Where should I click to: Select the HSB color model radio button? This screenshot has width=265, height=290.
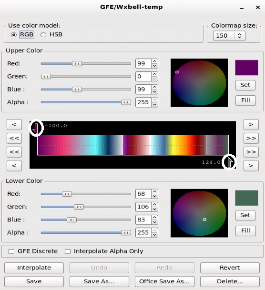(43, 35)
